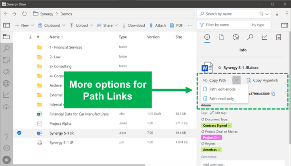The height and width of the screenshot is (166, 291).
Task: Choose Path: edit-mode option
Action: [x=224, y=89]
